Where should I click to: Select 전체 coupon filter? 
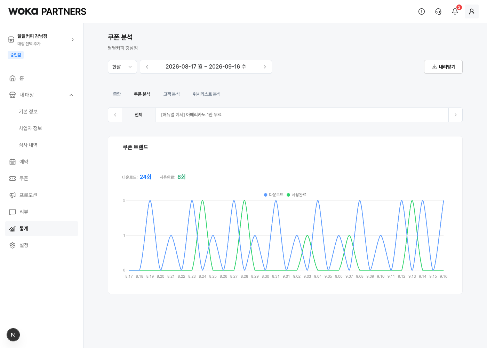pyautogui.click(x=138, y=115)
